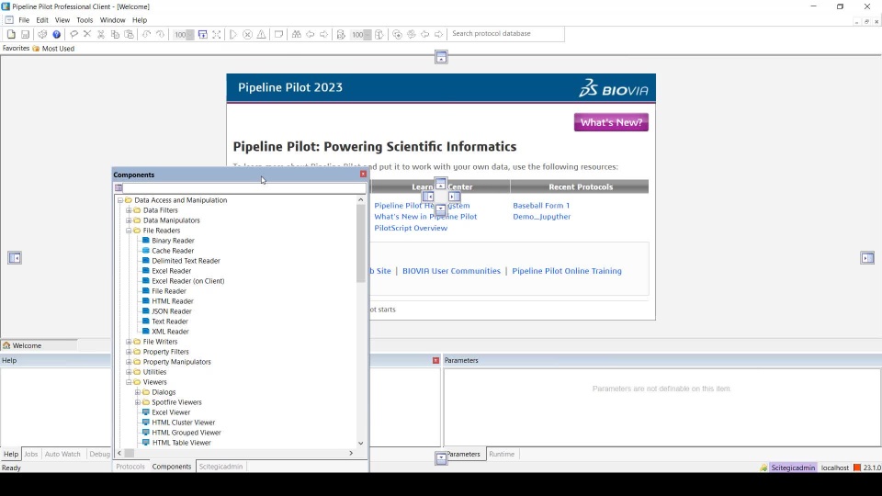The image size is (882, 496).
Task: Open the Demo_Jupyther recent protocol
Action: 542,217
